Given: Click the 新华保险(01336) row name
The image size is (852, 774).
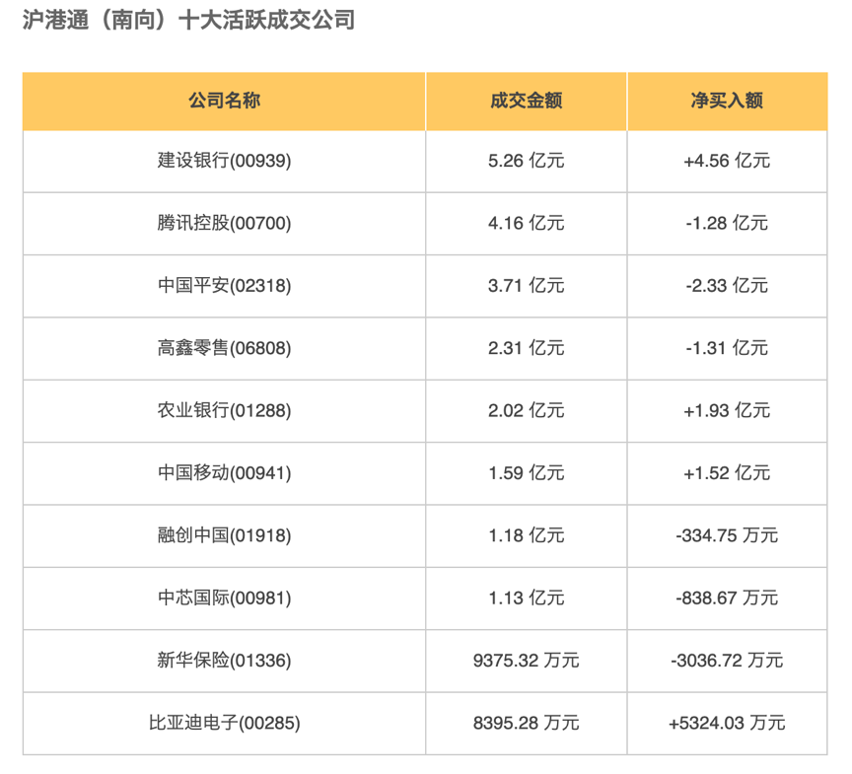Looking at the screenshot, I should [225, 661].
